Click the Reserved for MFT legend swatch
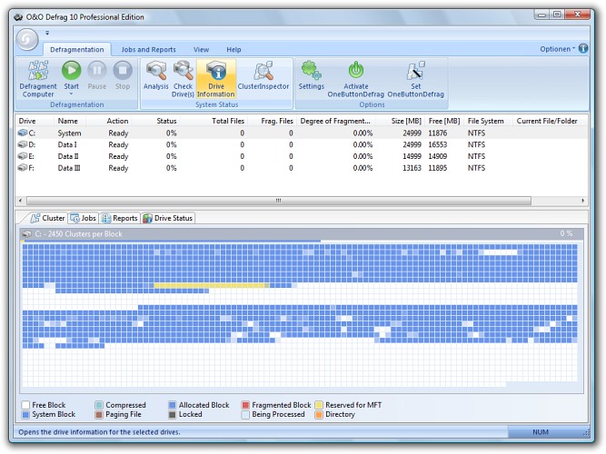 pyautogui.click(x=319, y=405)
